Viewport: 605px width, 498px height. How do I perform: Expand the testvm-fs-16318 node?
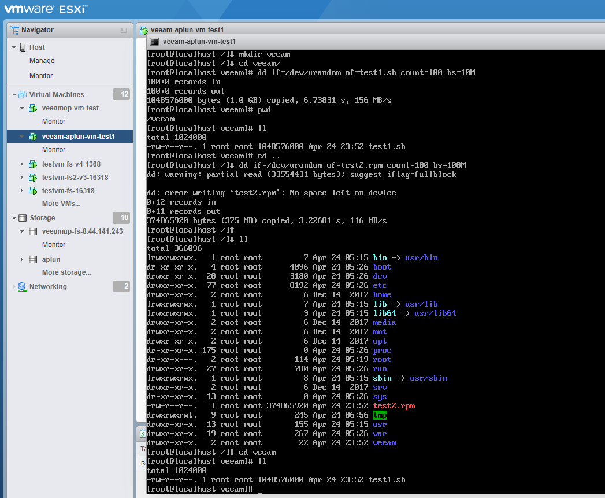[x=21, y=191]
